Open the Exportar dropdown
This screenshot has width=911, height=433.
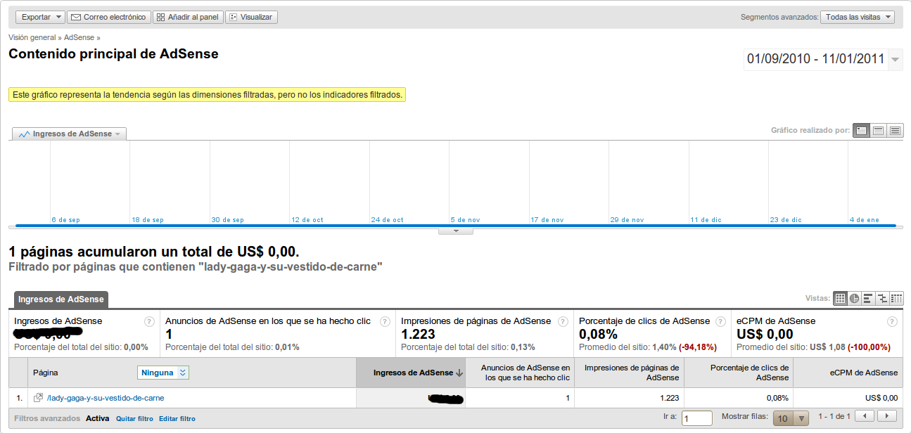click(x=40, y=17)
